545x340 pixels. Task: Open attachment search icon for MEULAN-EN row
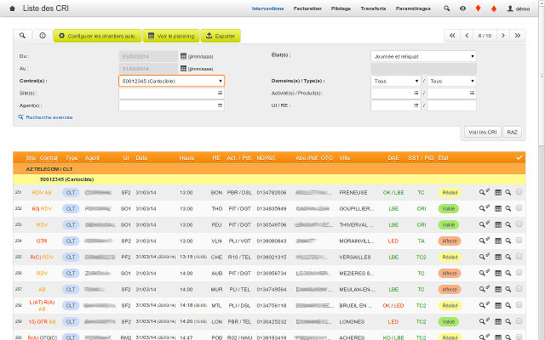(x=485, y=289)
